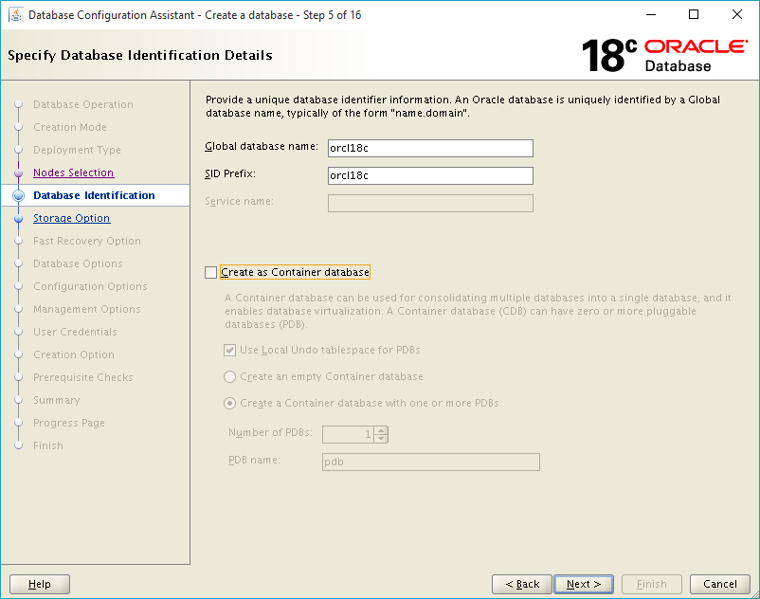760x599 pixels.
Task: Open the Nodes Selection step link
Action: (73, 172)
